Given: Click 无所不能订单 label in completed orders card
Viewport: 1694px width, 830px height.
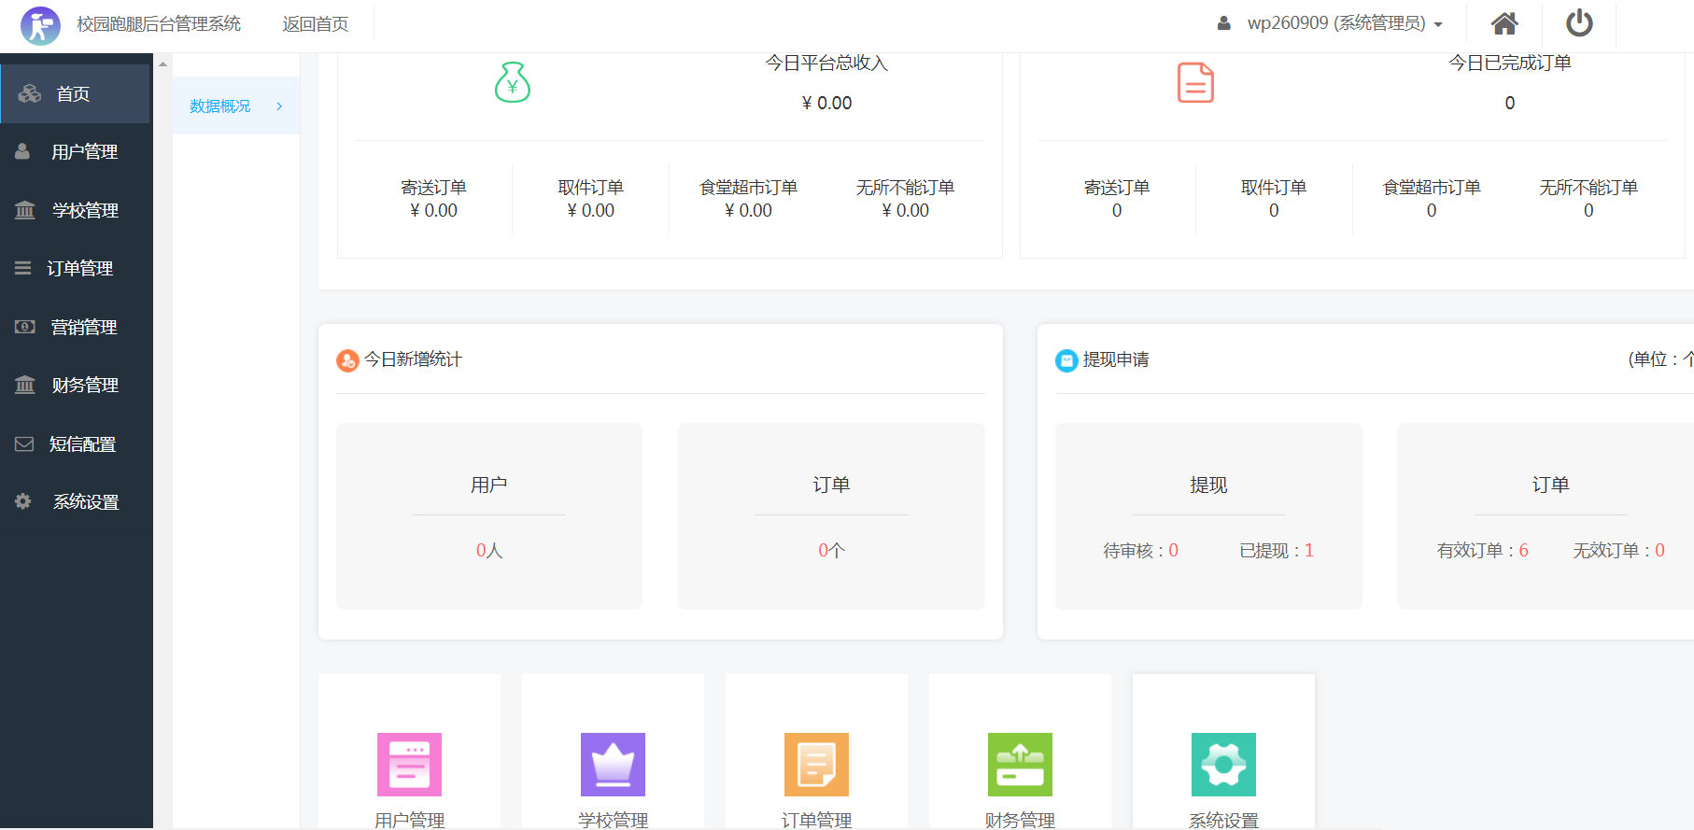Looking at the screenshot, I should pyautogui.click(x=1588, y=188).
